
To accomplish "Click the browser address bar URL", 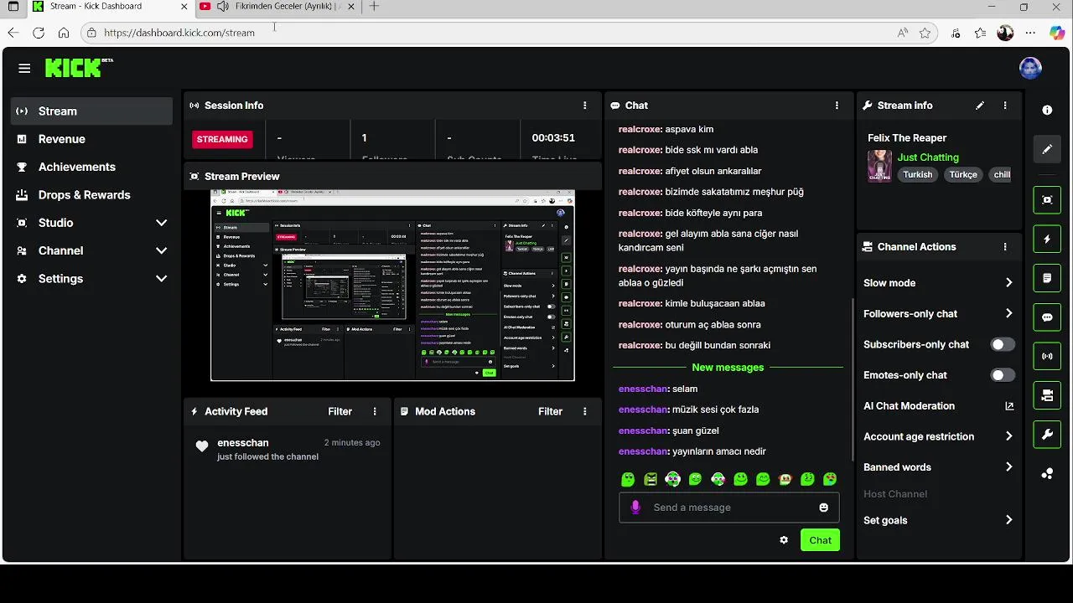I will pyautogui.click(x=179, y=33).
